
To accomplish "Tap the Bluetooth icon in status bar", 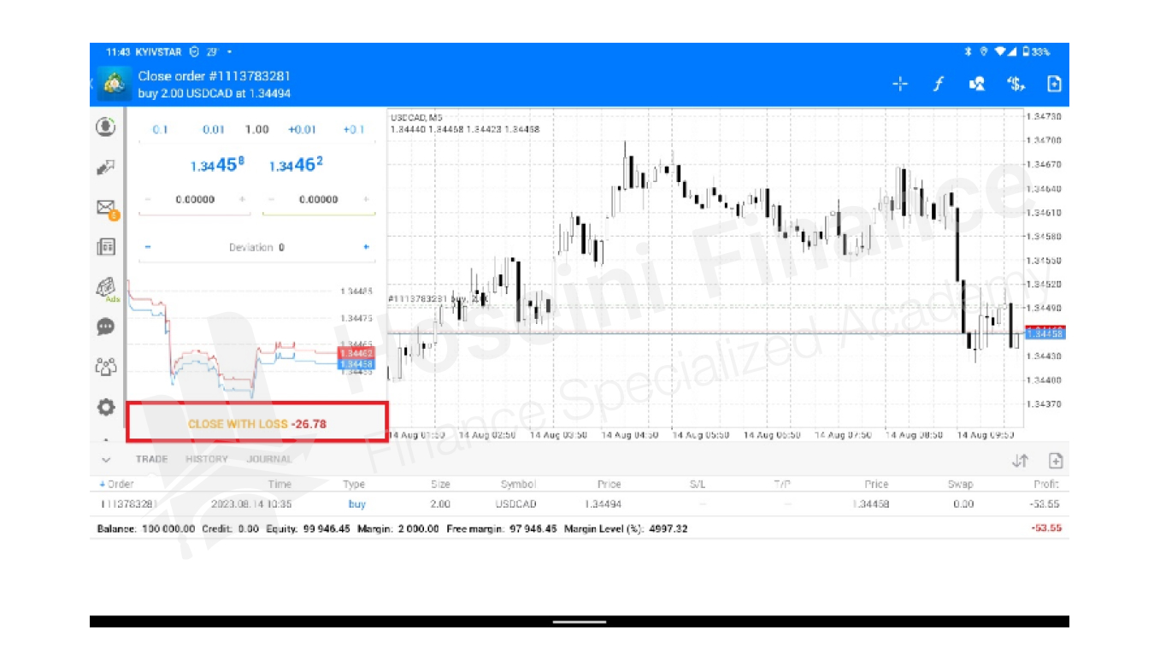I will click(969, 52).
